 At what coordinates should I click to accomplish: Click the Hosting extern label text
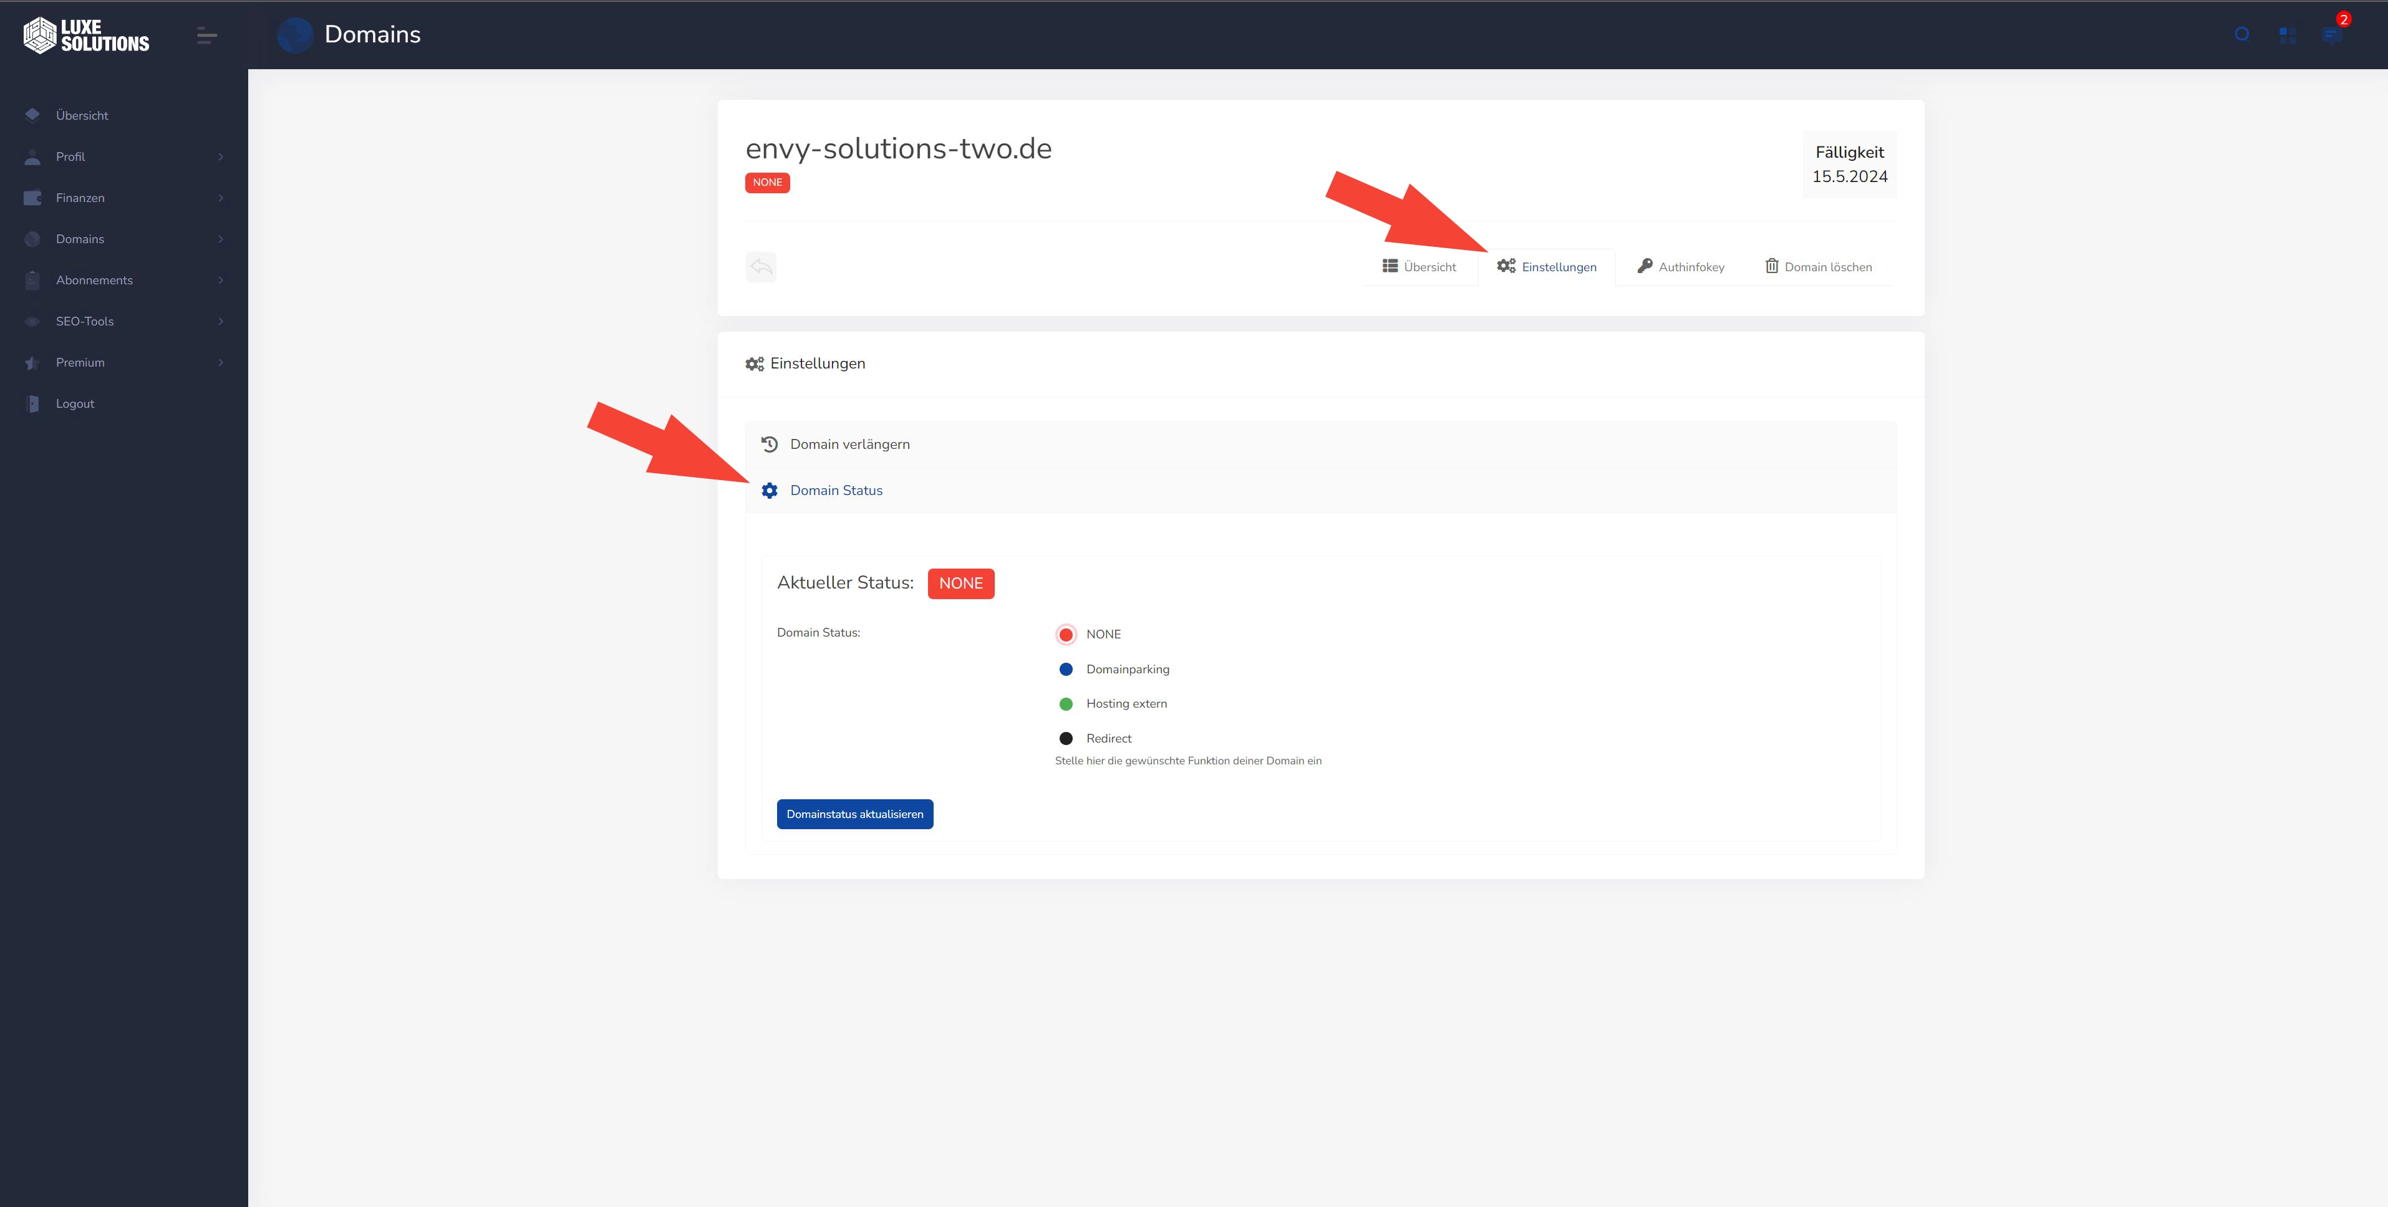[1126, 704]
